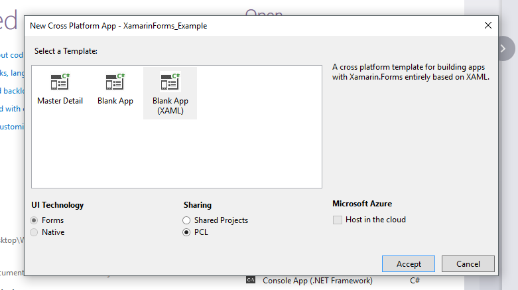Choose the Blank App template icon
The height and width of the screenshot is (290, 518).
point(115,82)
